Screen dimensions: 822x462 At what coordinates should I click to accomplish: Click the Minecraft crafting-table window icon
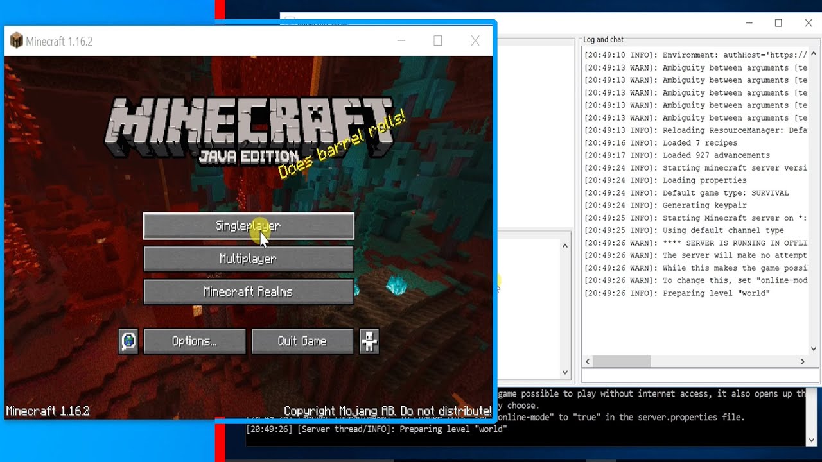(x=17, y=41)
